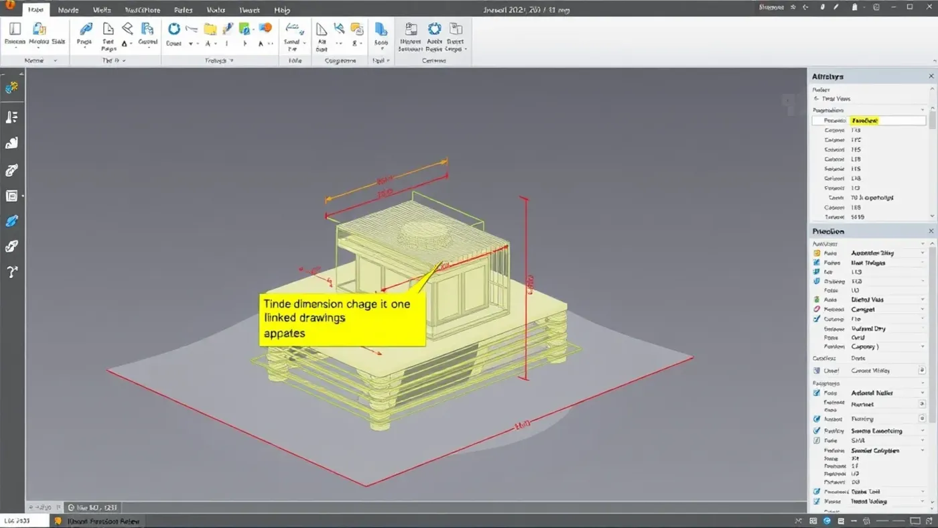Open the 'Capony )' value dropdown

(923, 347)
